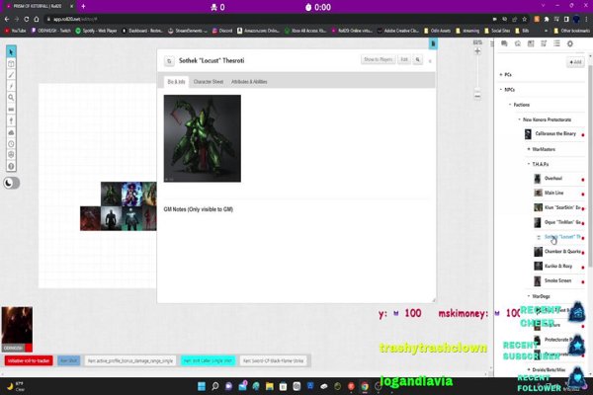The height and width of the screenshot is (395, 593).
Task: Open Google Chrome from the taskbar
Action: [x=365, y=386]
